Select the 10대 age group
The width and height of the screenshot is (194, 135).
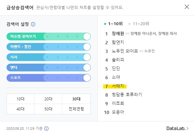[x=20, y=99]
